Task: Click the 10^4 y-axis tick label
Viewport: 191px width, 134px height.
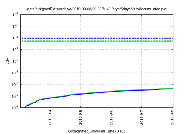Action: (15, 15)
